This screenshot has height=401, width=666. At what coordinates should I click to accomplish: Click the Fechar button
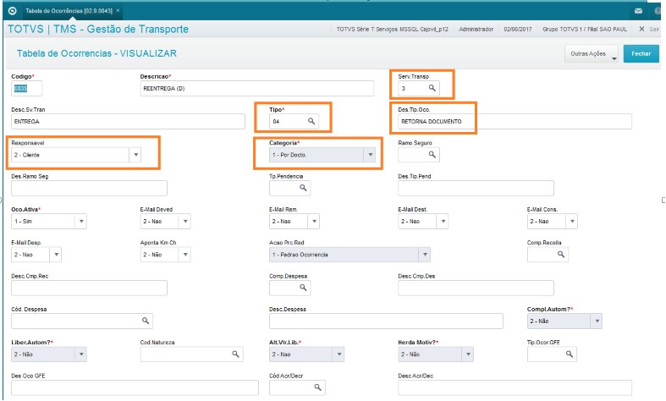pyautogui.click(x=641, y=53)
